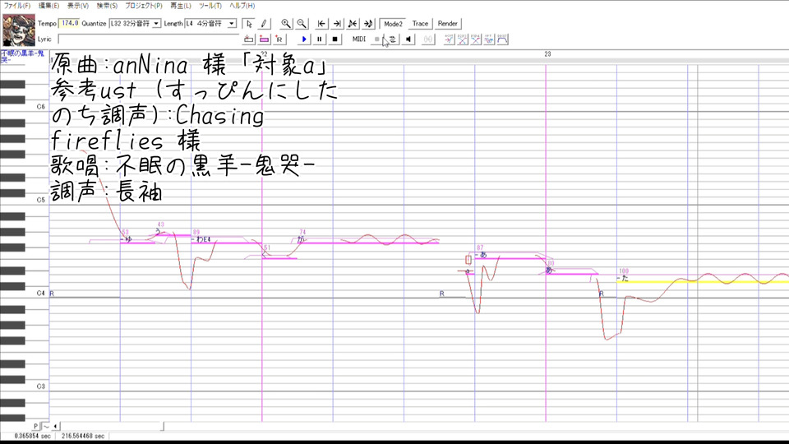Select the pencil draw tool
Viewport: 789px width, 444px height.
(264, 24)
